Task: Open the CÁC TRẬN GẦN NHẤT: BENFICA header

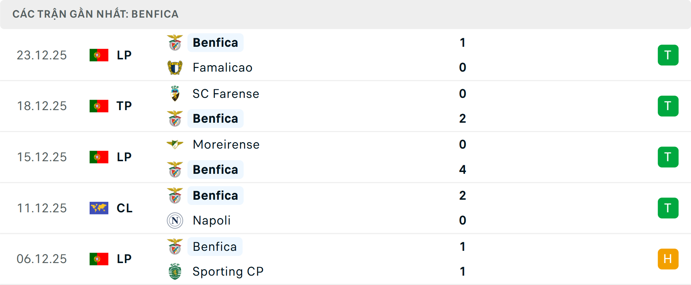Action: click(95, 14)
